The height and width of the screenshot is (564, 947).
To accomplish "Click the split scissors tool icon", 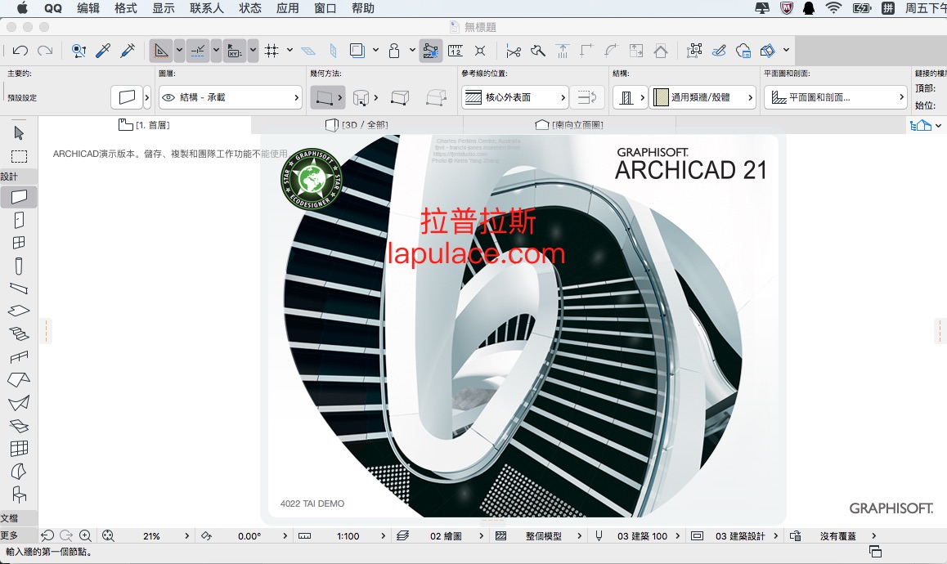I will pos(514,51).
